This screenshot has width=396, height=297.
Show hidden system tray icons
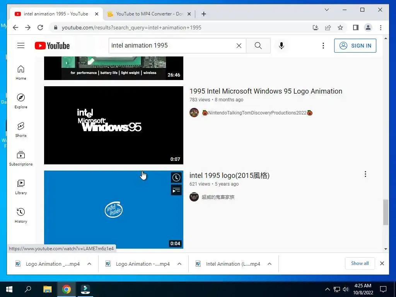click(327, 289)
